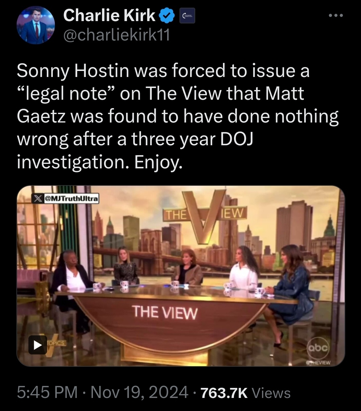The height and width of the screenshot is (411, 361).
Task: View the 763.7K Views count
Action: (245, 392)
